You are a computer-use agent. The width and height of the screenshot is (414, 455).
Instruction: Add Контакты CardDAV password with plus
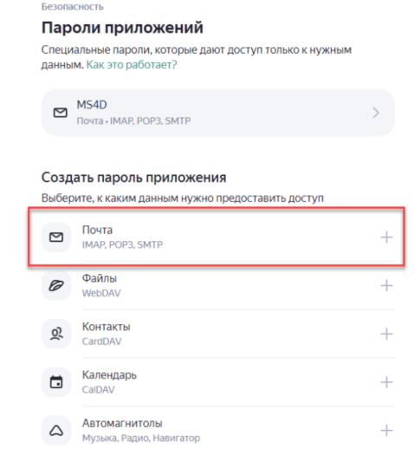[386, 334]
